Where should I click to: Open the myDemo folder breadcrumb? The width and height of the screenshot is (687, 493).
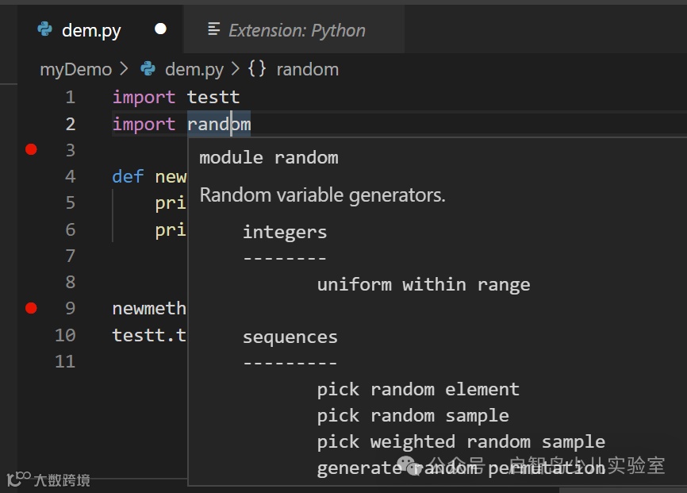pos(75,70)
